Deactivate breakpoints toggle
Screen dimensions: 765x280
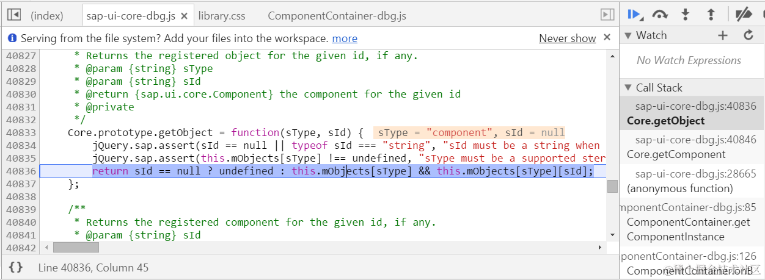(x=744, y=15)
